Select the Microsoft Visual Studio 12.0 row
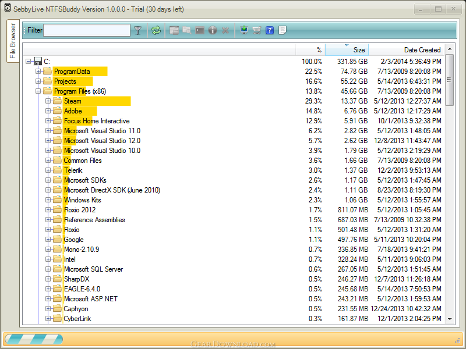Screen dimensions: 466x349 [234, 141]
